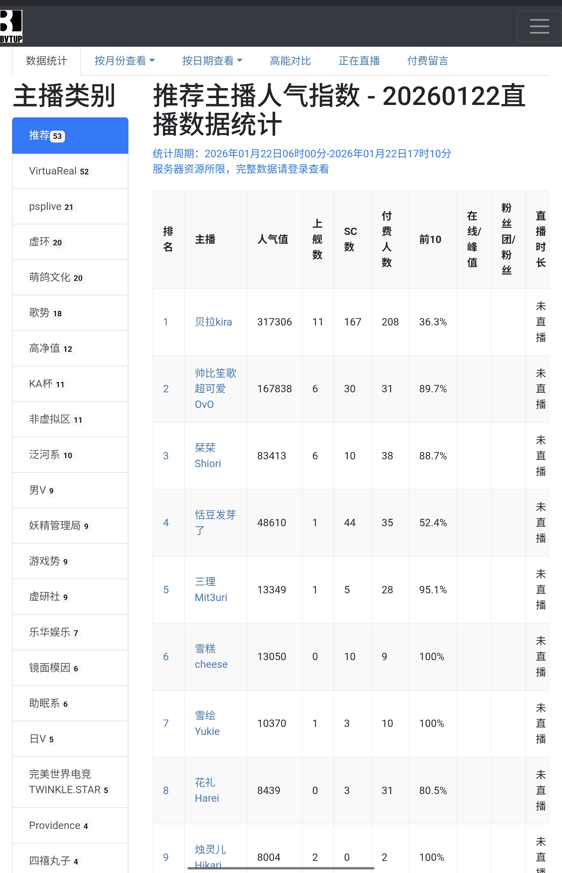Expand the 按日期查看 dropdown

212,61
